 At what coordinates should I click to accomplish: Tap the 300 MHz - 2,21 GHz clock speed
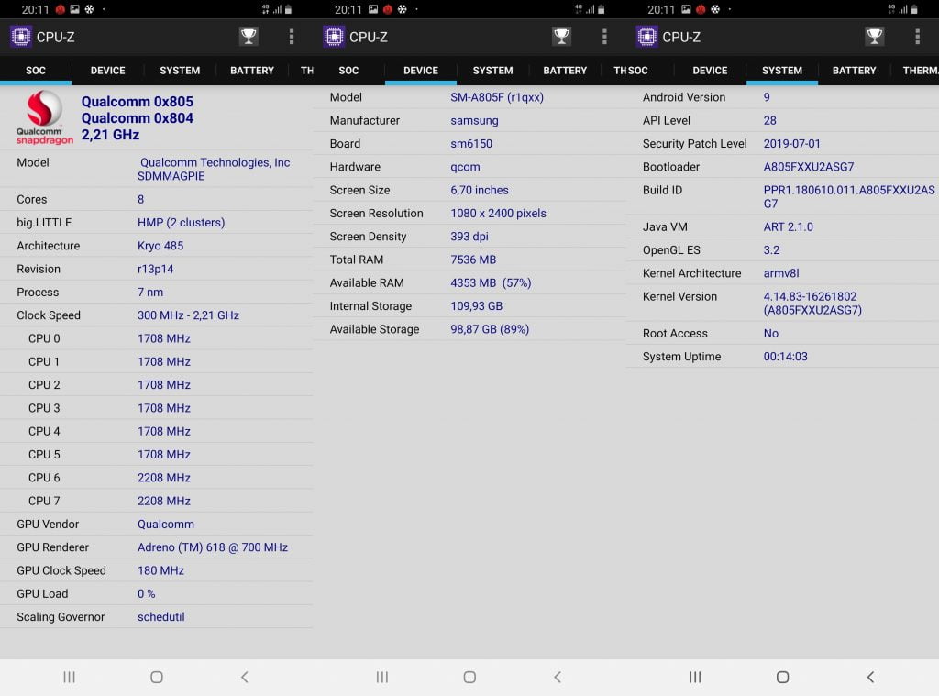(x=188, y=315)
